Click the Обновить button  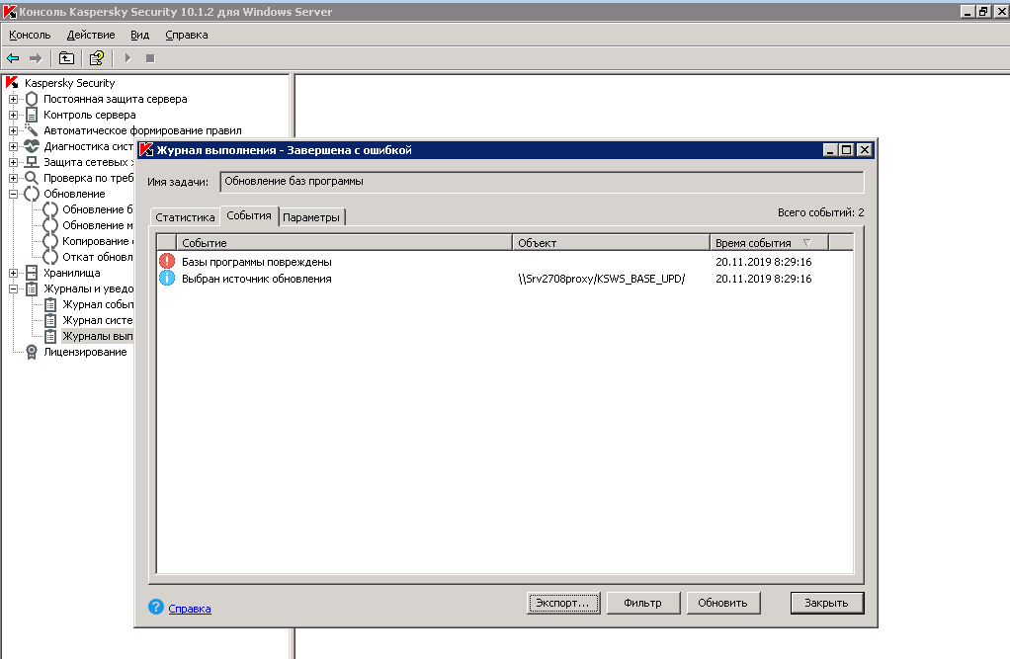tap(722, 603)
